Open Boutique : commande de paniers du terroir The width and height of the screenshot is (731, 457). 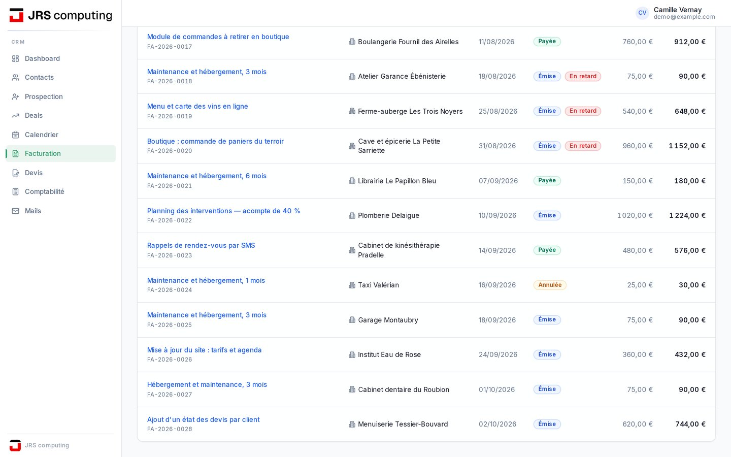coord(215,141)
